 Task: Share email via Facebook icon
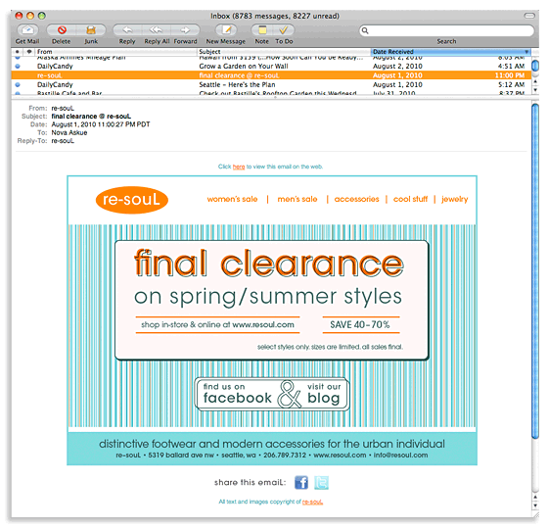301,482
